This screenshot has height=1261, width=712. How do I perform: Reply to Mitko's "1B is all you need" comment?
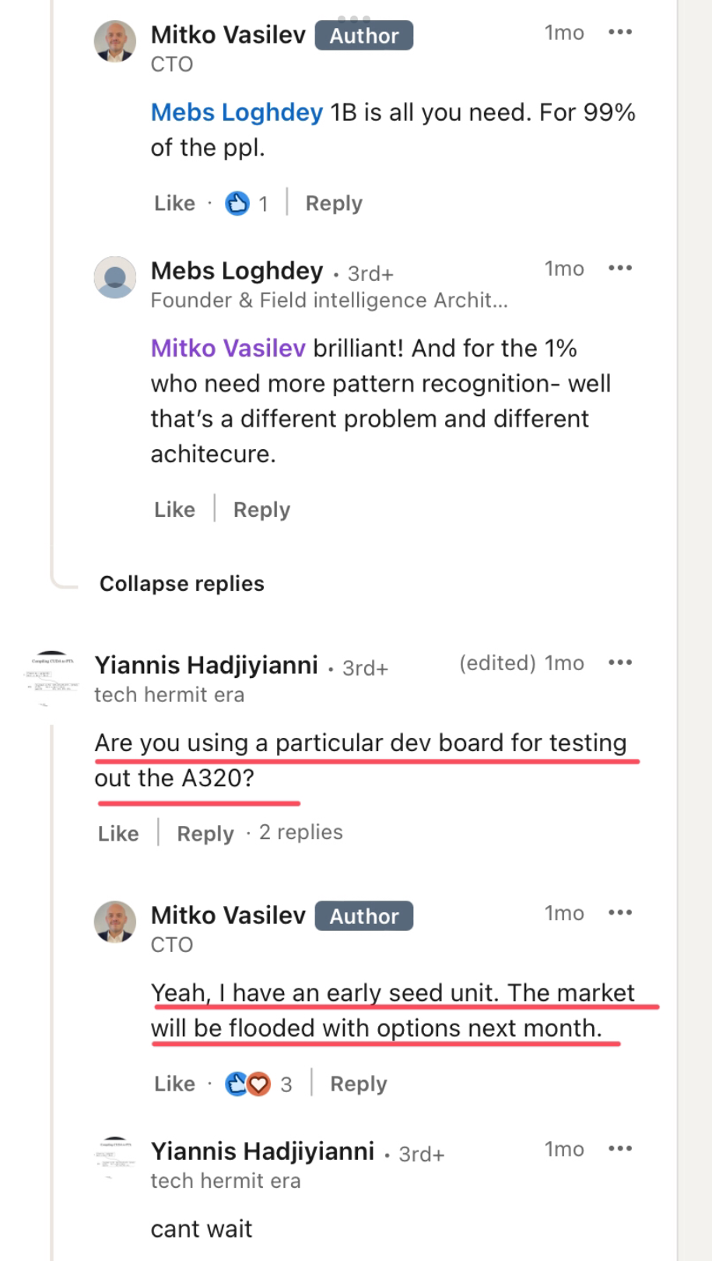coord(334,204)
